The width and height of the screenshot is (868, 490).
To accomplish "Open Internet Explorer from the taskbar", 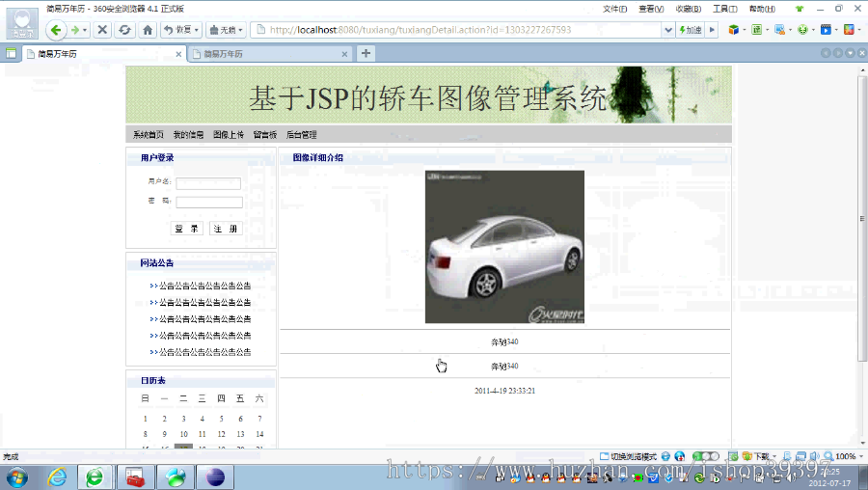I will coord(57,476).
